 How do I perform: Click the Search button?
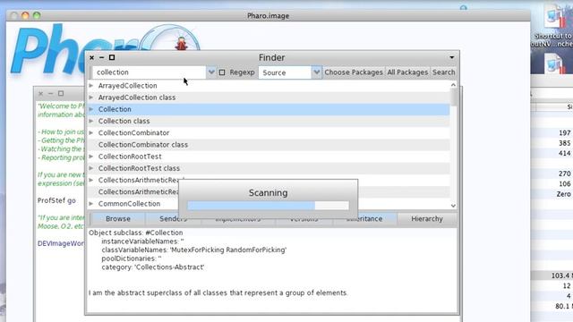[x=444, y=72]
